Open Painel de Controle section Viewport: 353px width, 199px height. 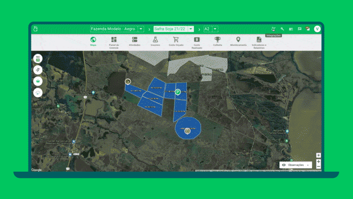coord(114,41)
